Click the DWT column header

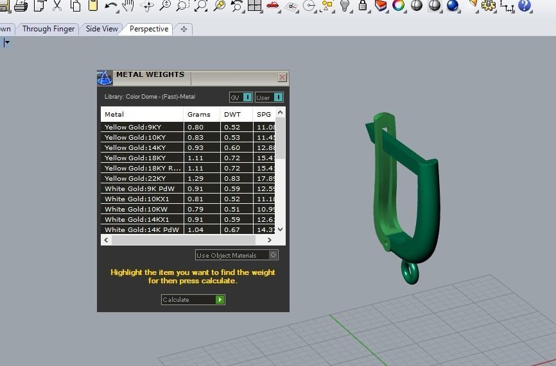click(236, 114)
